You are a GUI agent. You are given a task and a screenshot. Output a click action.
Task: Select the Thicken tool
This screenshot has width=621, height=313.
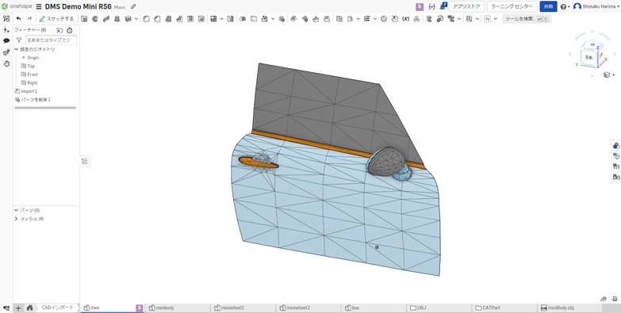pos(128,18)
